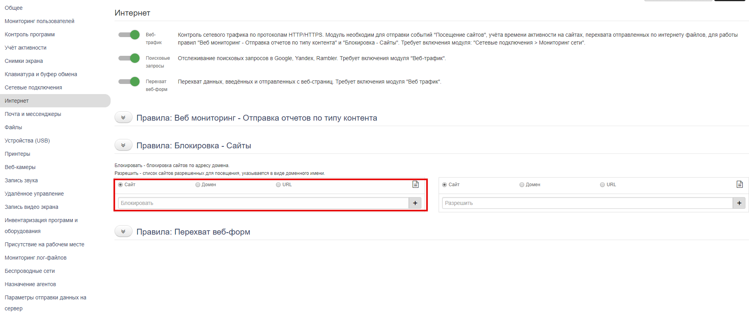Image resolution: width=749 pixels, height=315 pixels.
Task: Click the plus button beside Блокировать field
Action: pos(415,203)
